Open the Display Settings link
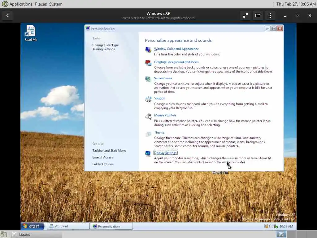The image size is (317, 238). coord(165,153)
